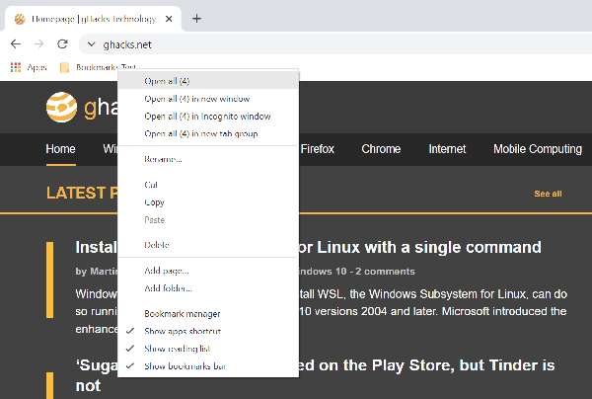
Task: Select Open all (4)
Action: pos(208,80)
